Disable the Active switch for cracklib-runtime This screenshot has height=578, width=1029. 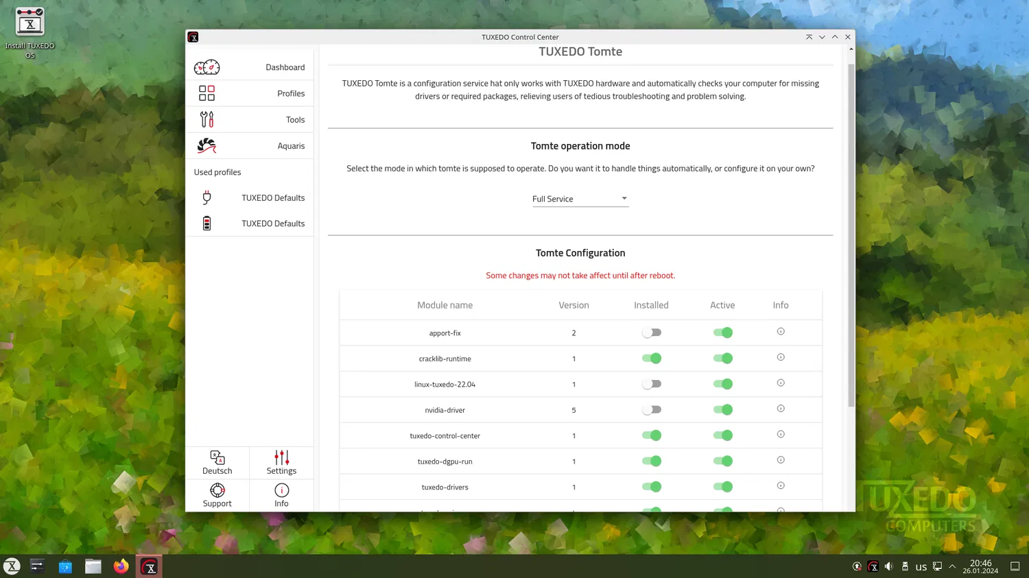point(723,359)
